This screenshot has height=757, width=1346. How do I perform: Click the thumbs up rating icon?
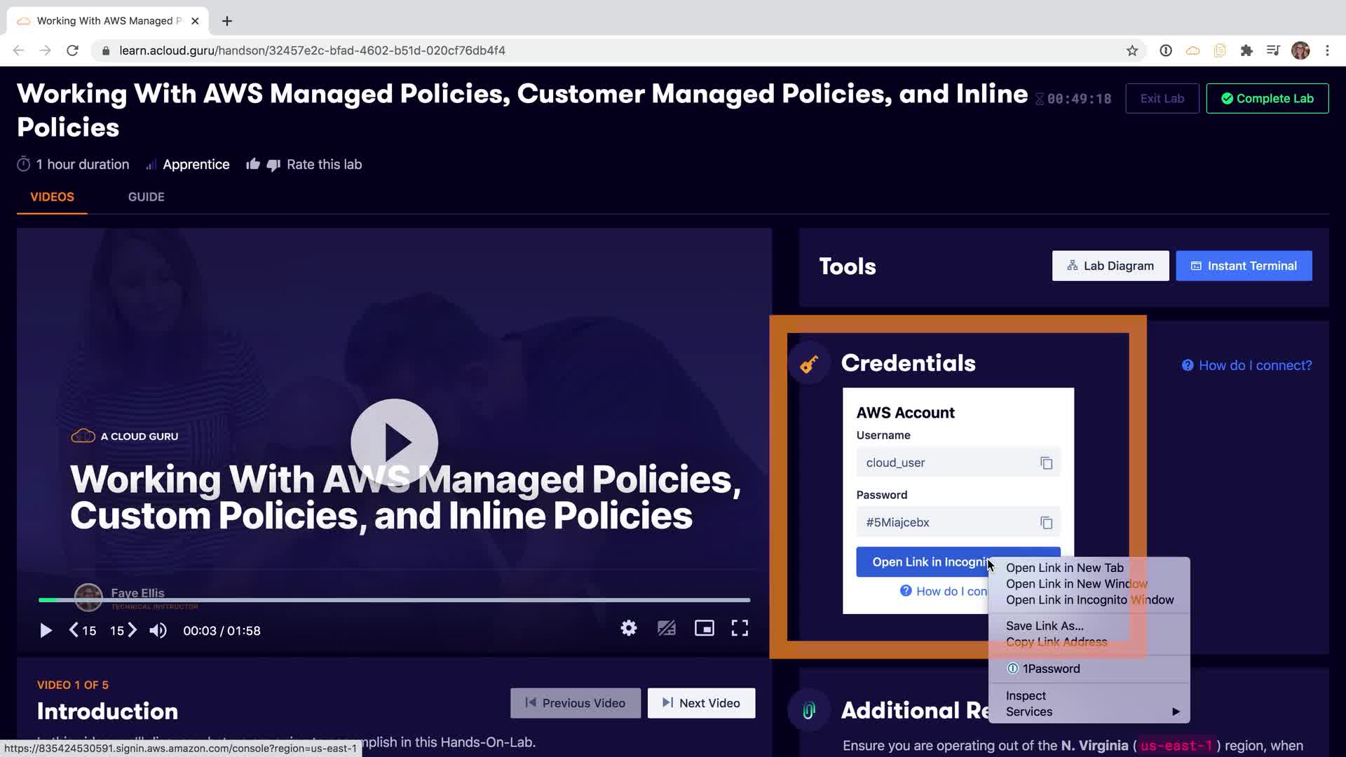pyautogui.click(x=253, y=165)
